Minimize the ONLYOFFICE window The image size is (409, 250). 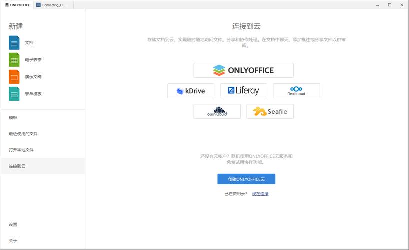tap(377, 5)
